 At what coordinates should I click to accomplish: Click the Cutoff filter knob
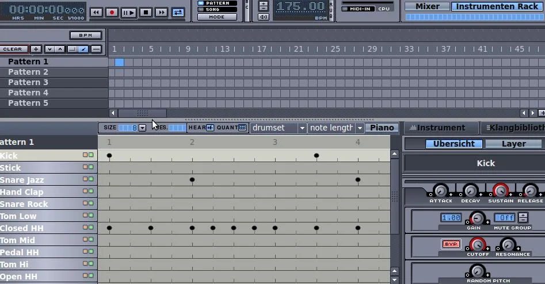(477, 244)
